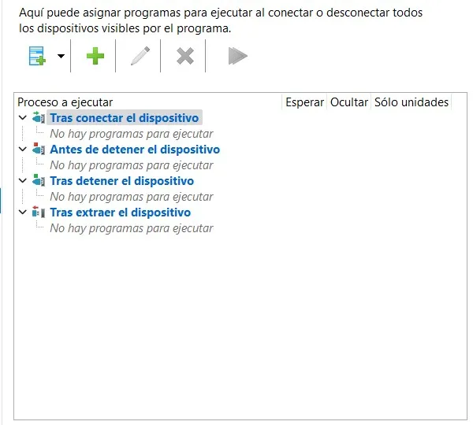Click the green plus add program icon
The width and height of the screenshot is (473, 425).
coord(95,56)
